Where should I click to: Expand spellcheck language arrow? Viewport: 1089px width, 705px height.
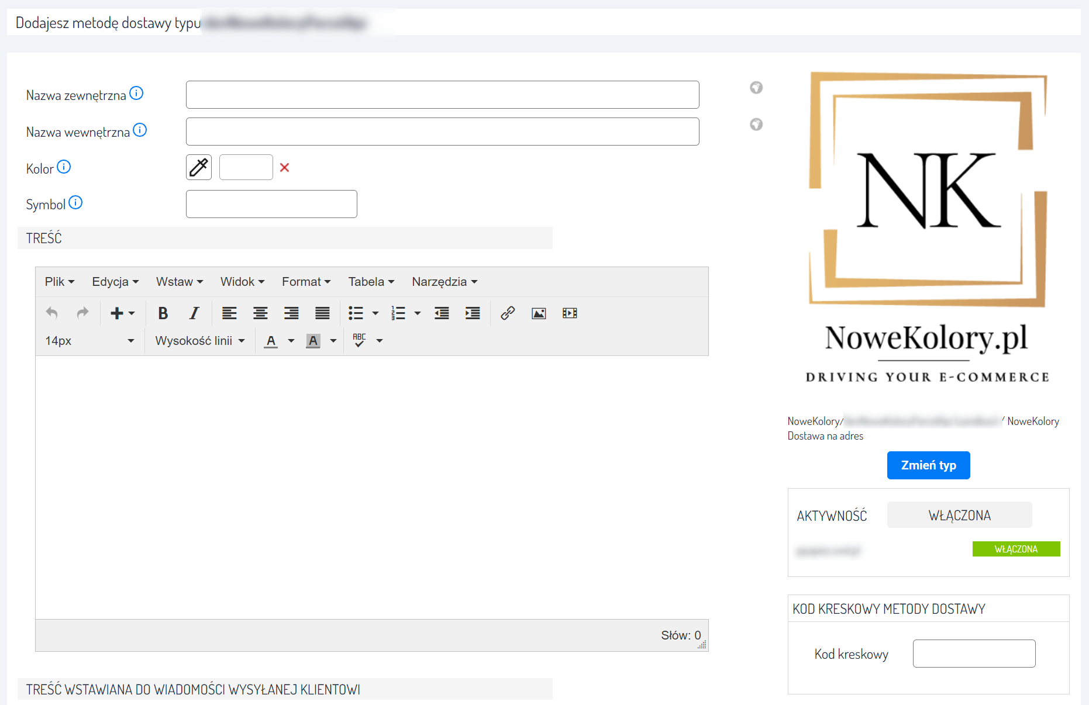tap(380, 341)
